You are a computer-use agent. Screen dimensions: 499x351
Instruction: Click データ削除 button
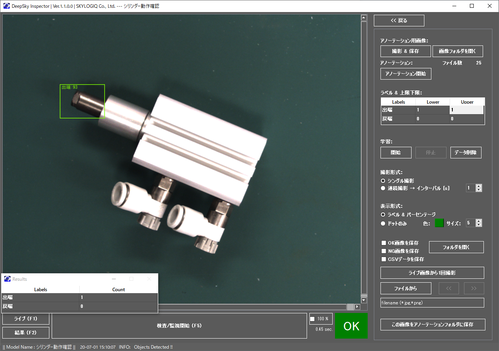point(466,153)
